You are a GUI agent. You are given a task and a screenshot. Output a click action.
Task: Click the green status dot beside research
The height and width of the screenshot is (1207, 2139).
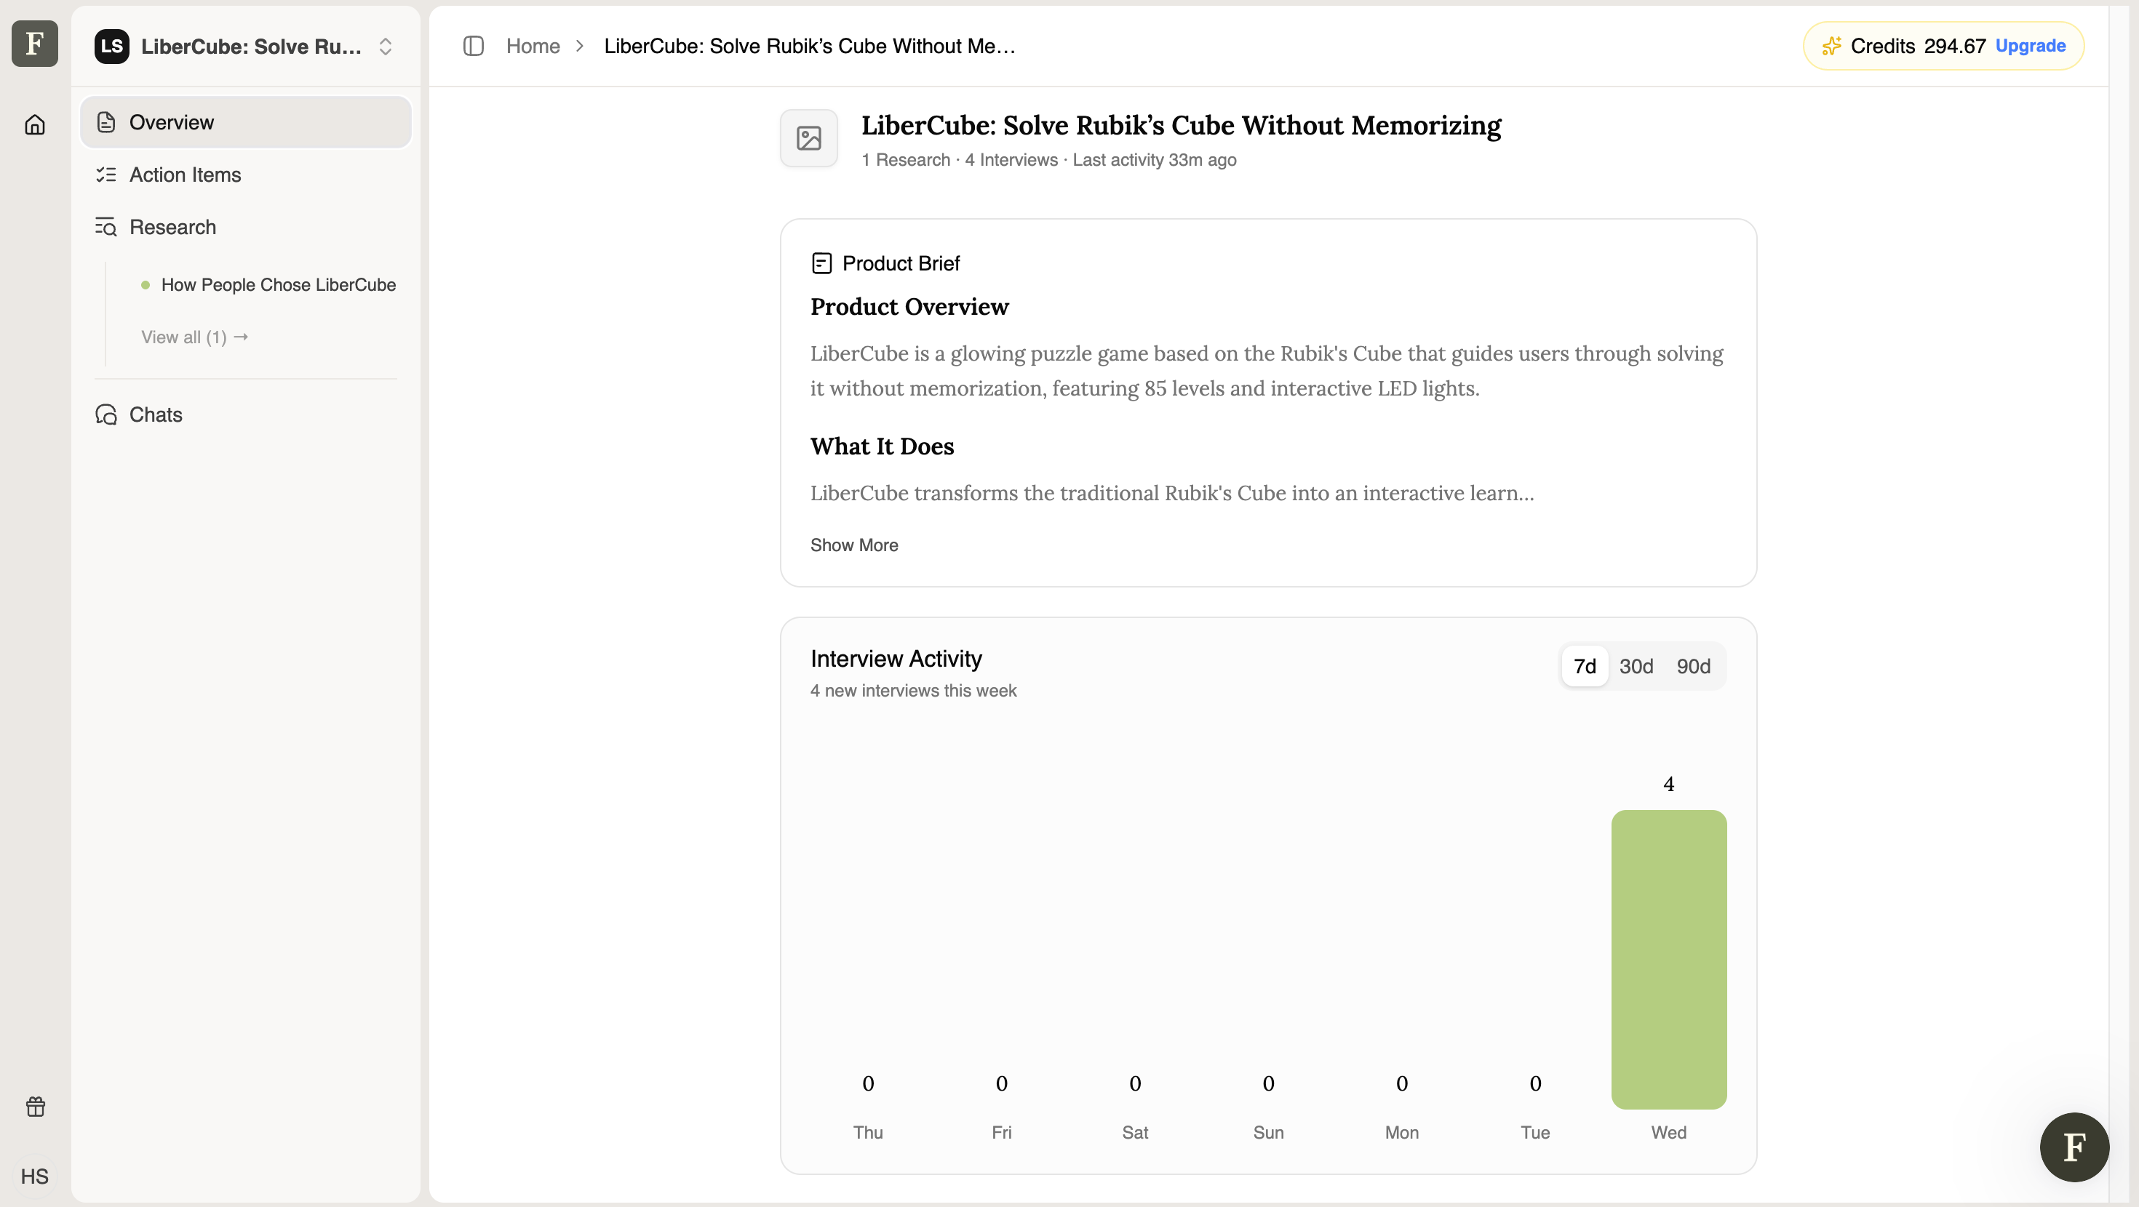point(146,285)
